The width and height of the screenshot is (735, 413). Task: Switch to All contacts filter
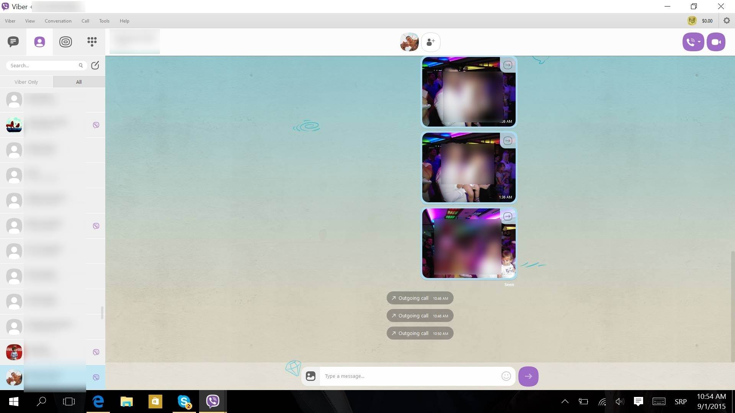(79, 82)
